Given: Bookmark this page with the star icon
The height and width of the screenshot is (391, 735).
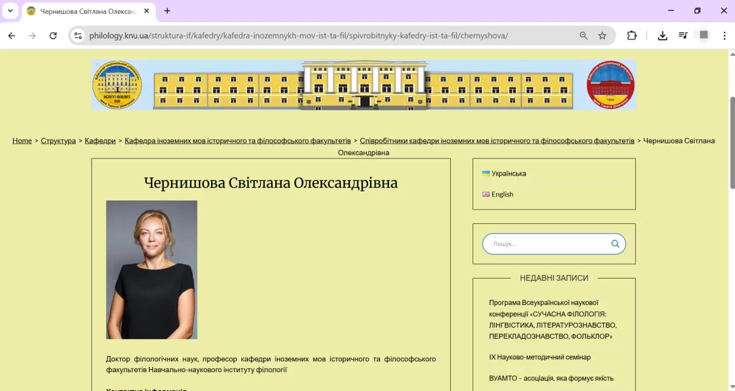Looking at the screenshot, I should (x=602, y=36).
